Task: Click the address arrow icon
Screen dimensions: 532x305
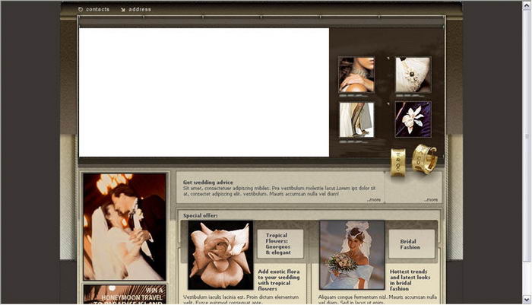Action: point(122,10)
